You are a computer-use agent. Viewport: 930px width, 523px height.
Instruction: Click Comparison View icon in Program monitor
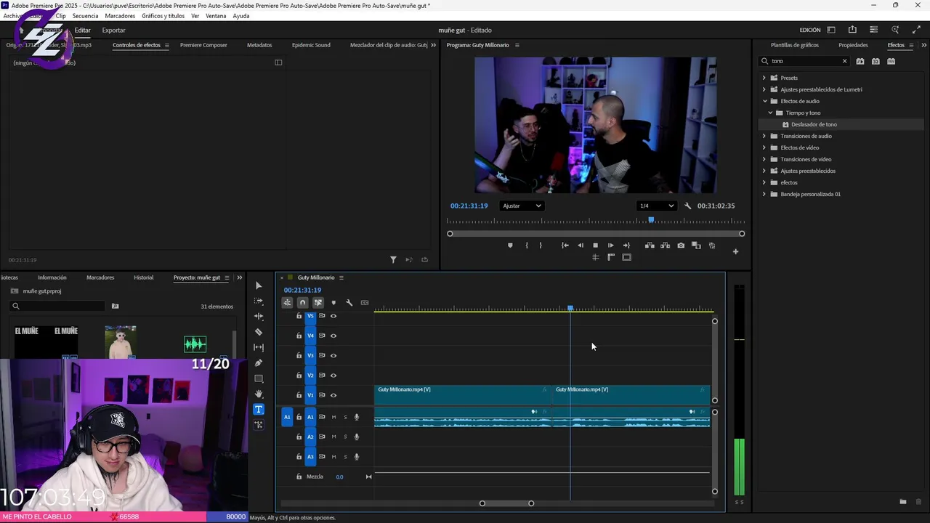pos(696,246)
